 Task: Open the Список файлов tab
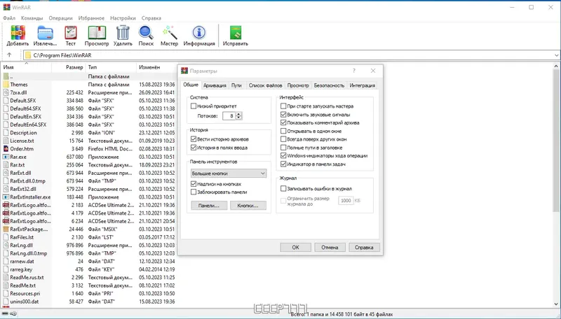266,85
